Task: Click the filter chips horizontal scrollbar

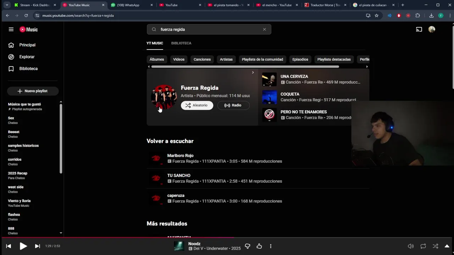Action: [x=245, y=67]
